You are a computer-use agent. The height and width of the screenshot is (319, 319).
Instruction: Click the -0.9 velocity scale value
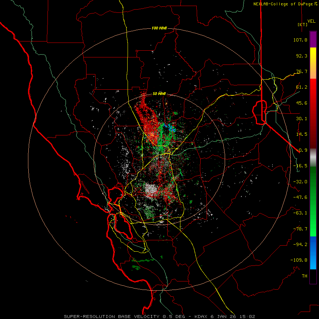(302, 150)
